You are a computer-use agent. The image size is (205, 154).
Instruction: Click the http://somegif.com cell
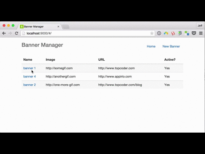tap(59, 68)
